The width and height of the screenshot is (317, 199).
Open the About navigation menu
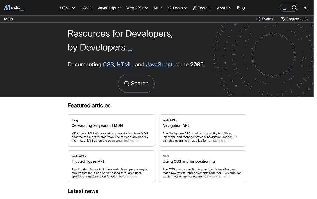pos(224,8)
